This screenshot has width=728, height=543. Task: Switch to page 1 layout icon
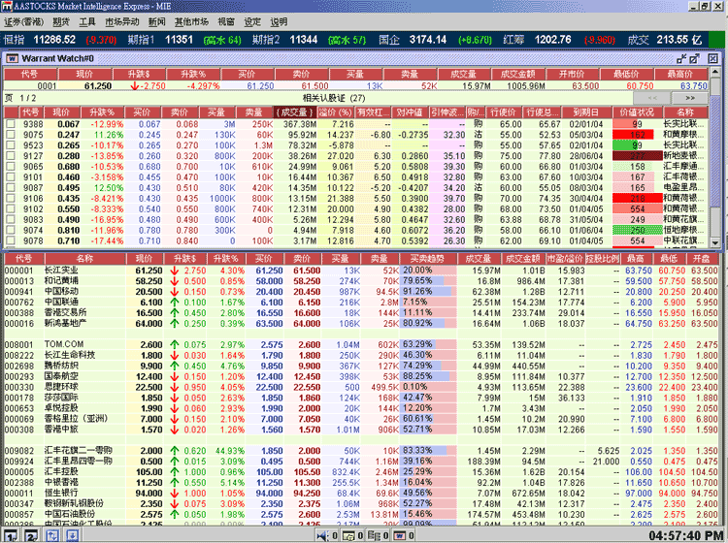coord(11,536)
